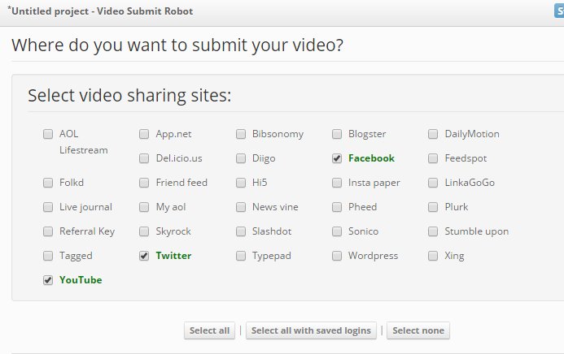Enable the Tagged checkbox
The height and width of the screenshot is (354, 564).
48,256
